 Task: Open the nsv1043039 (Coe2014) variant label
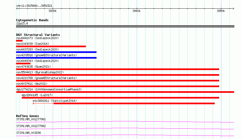[x=33, y=44]
